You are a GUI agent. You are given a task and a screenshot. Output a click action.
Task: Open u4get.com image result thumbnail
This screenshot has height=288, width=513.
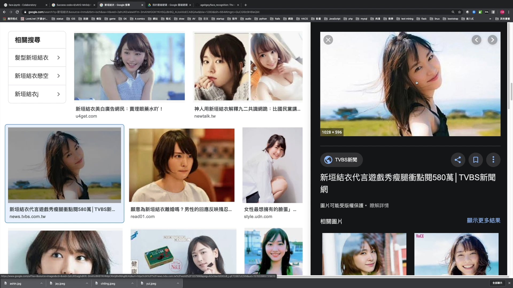129,67
